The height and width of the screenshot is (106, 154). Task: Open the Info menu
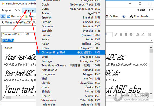17,10
